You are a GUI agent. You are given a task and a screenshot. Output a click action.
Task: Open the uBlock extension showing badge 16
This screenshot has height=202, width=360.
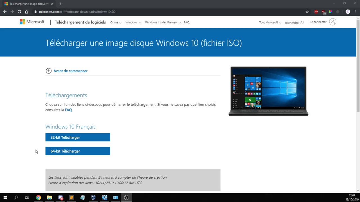323,12
